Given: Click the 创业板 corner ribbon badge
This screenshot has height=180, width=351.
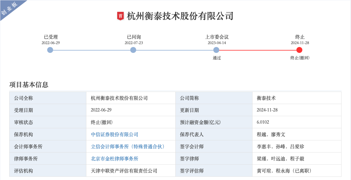Looking at the screenshot, I should (9, 9).
